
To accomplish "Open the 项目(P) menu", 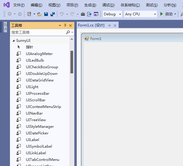I will coord(72,5).
